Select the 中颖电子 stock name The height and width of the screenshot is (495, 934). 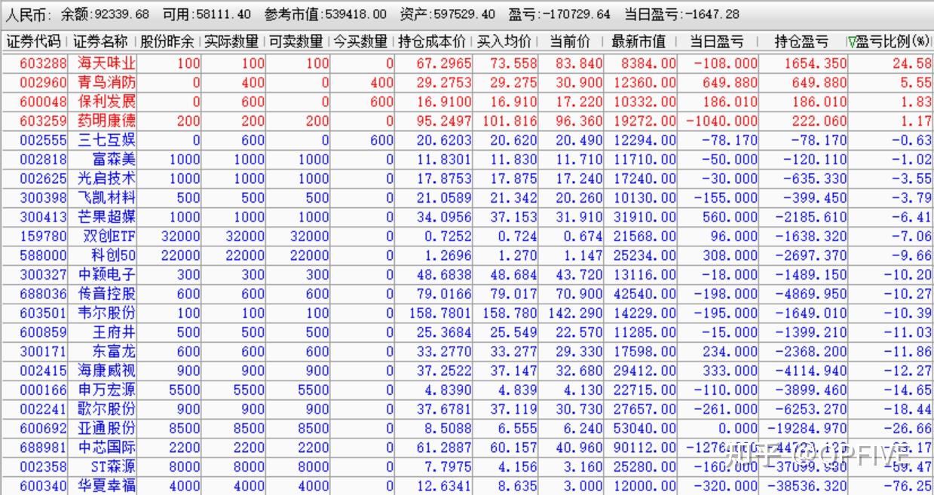click(x=107, y=274)
